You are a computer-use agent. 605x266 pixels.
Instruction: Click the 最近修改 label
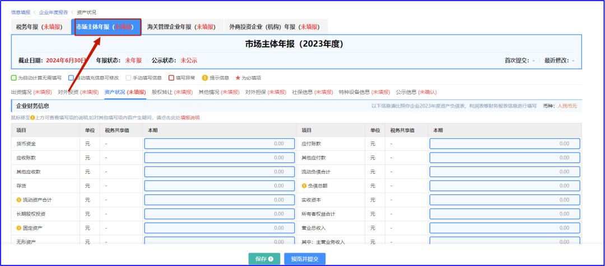click(557, 60)
